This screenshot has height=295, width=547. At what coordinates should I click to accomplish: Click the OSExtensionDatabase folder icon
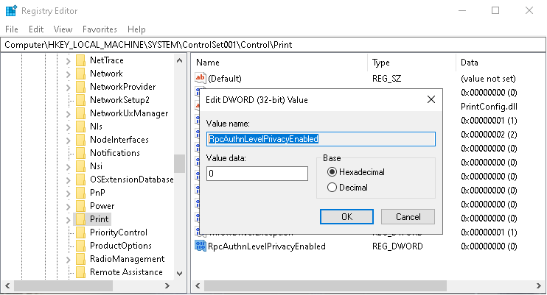(80, 180)
